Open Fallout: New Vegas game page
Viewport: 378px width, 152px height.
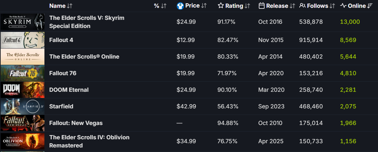tap(76, 123)
